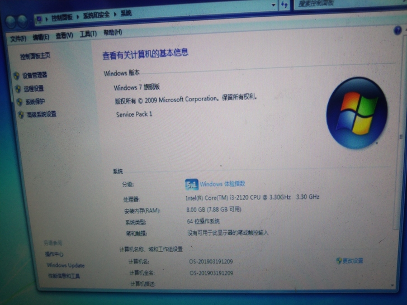Open the blue help question mark icon

click(x=397, y=31)
